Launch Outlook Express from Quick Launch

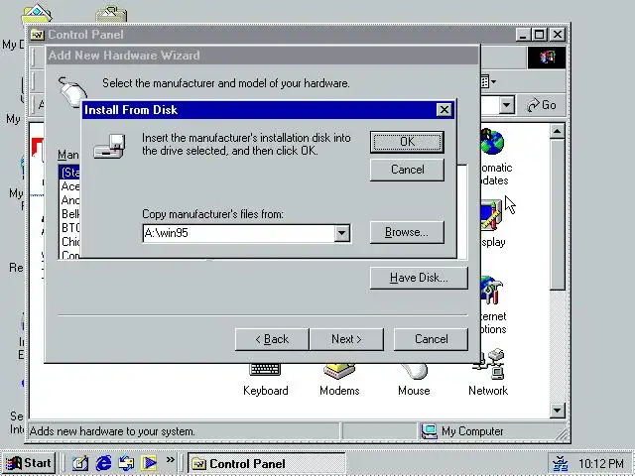point(126,463)
